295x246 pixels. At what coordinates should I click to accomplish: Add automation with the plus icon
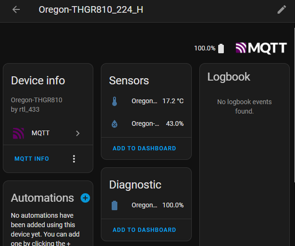pos(85,198)
